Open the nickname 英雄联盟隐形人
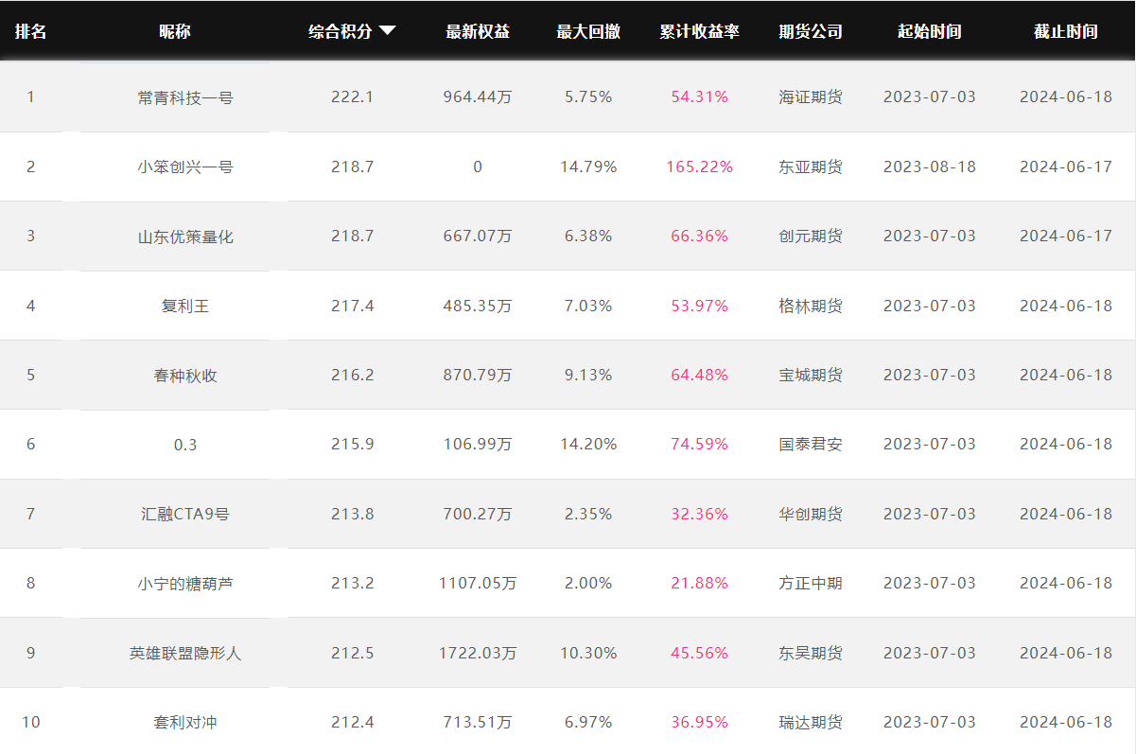The height and width of the screenshot is (754, 1136). [185, 654]
